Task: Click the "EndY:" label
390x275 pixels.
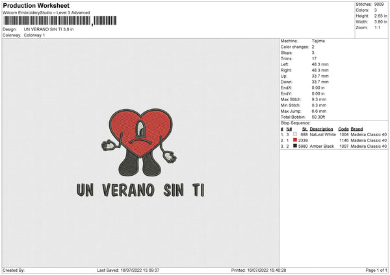Action: pyautogui.click(x=286, y=94)
